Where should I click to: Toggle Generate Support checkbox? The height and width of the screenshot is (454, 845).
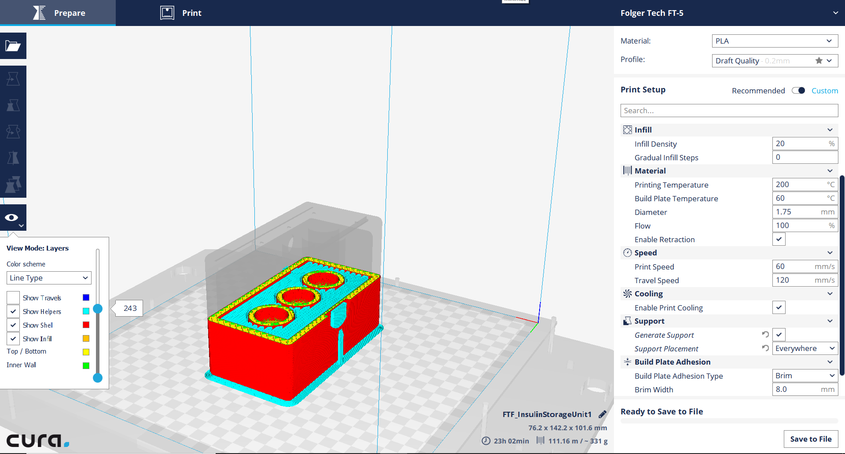(x=779, y=335)
